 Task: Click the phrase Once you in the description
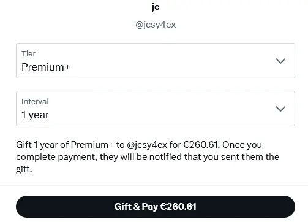tap(242, 145)
